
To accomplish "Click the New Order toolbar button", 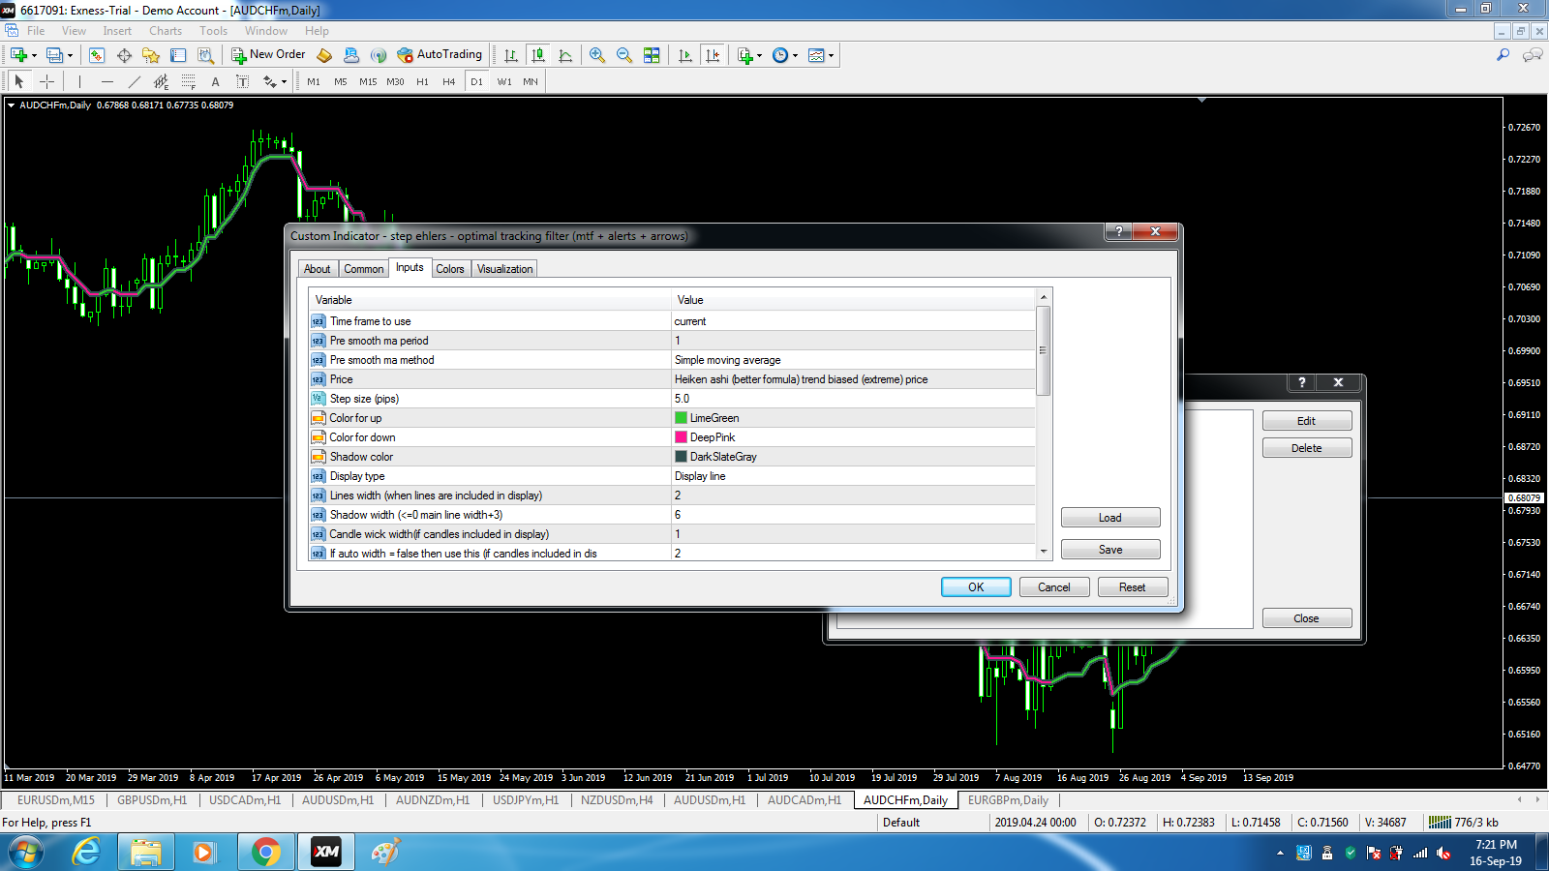I will pos(268,55).
